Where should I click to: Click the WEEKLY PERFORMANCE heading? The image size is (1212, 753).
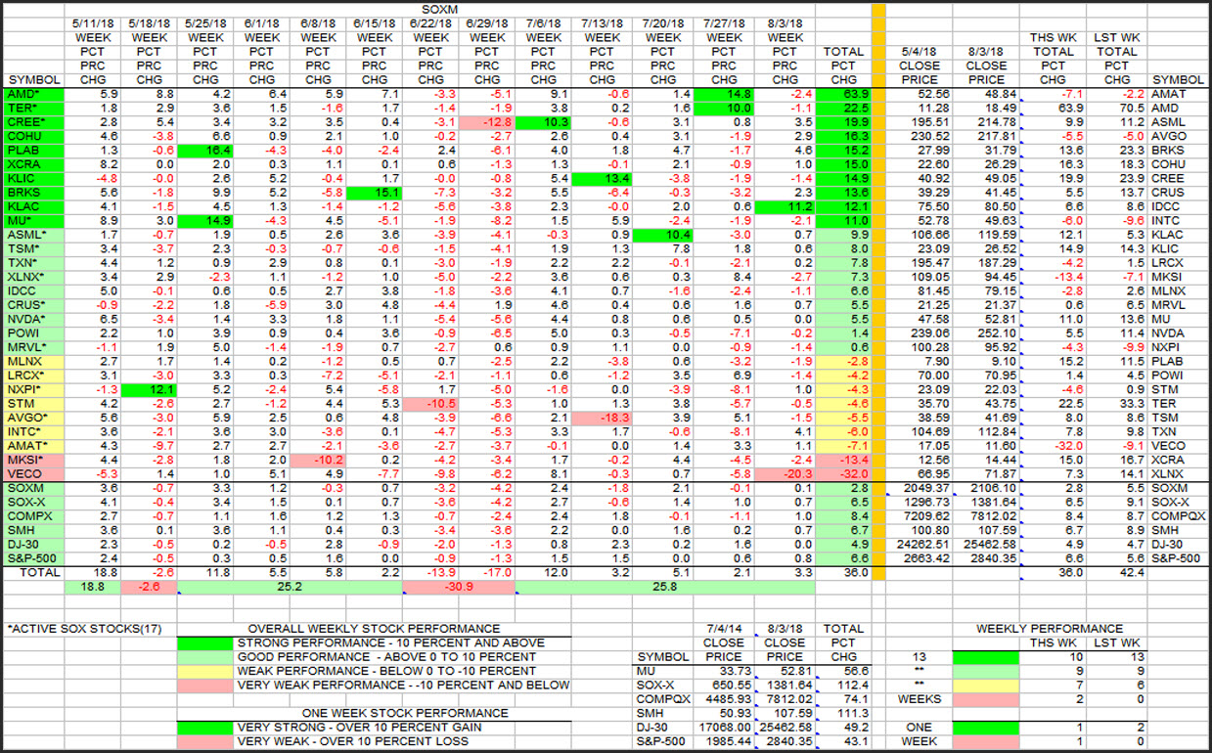(1050, 629)
